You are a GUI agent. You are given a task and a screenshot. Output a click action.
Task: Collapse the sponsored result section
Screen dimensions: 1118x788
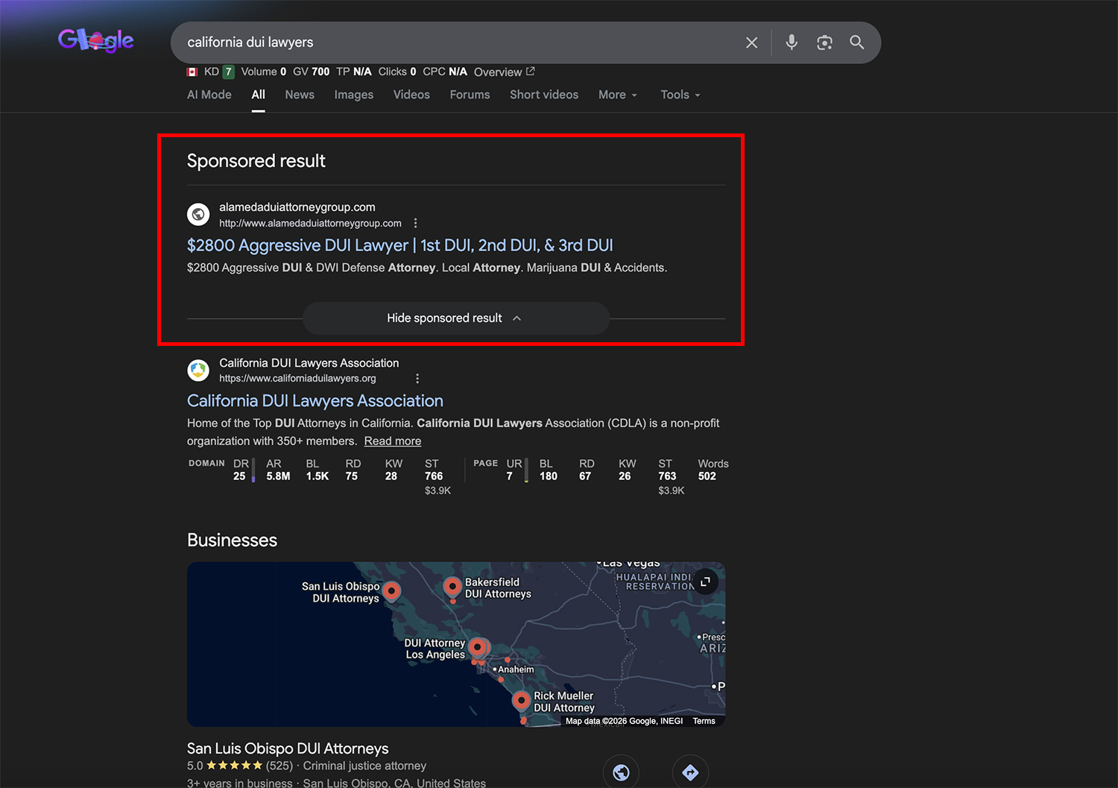[x=455, y=318]
